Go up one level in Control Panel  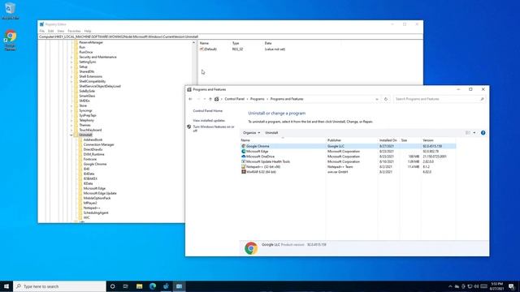[210, 99]
